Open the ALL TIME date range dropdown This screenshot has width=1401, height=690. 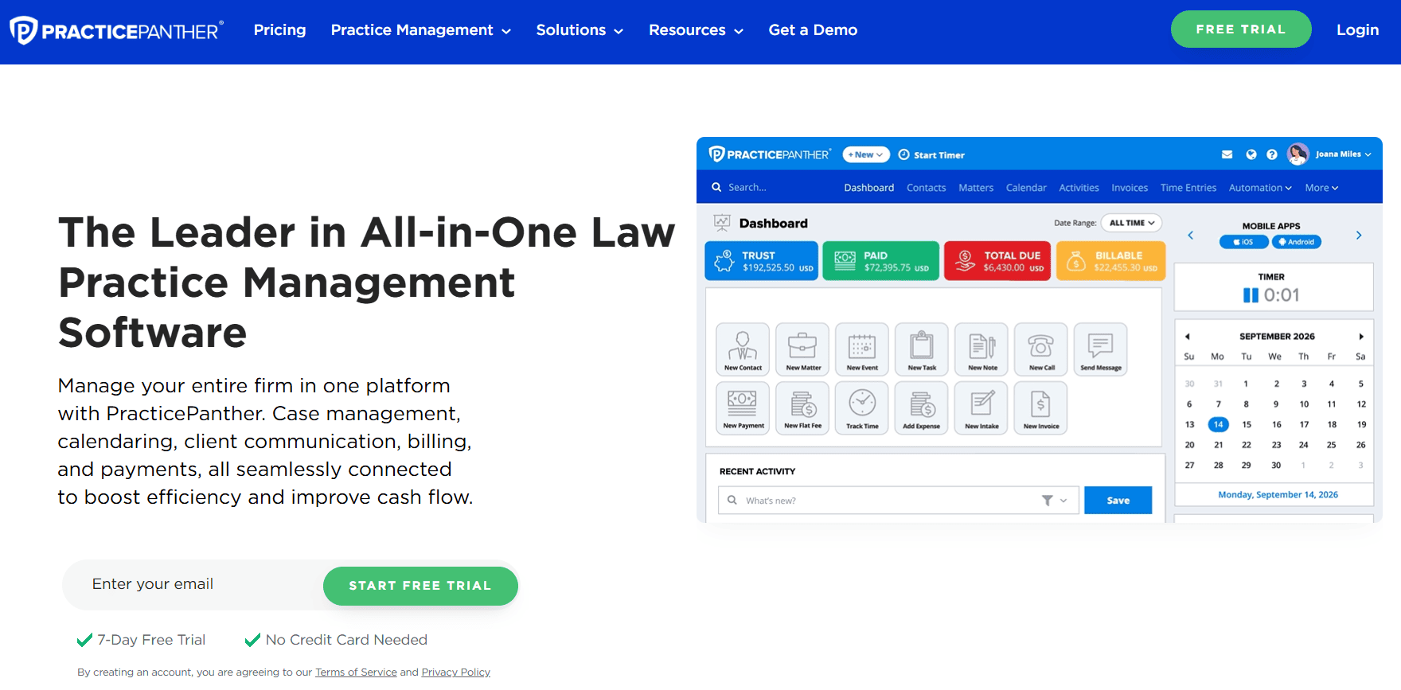pos(1131,223)
